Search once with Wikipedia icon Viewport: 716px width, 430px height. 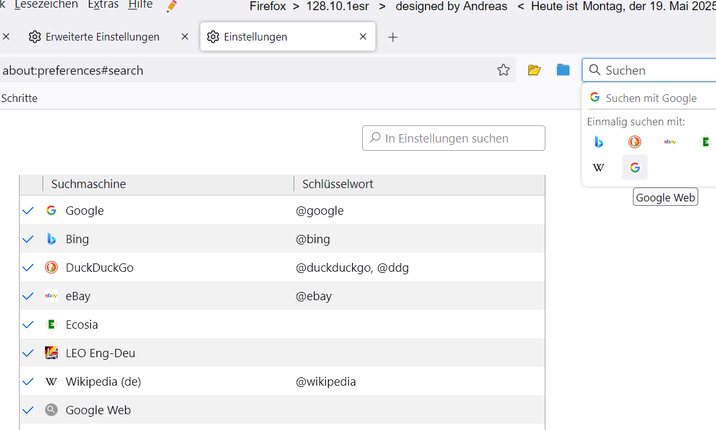click(599, 167)
